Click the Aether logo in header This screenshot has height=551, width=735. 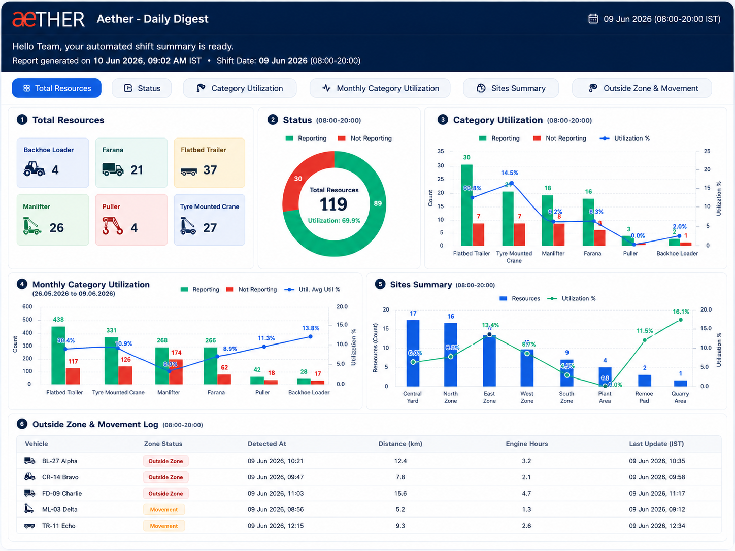coord(48,19)
